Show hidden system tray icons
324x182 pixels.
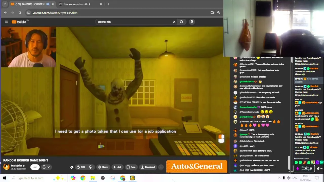[279, 178]
